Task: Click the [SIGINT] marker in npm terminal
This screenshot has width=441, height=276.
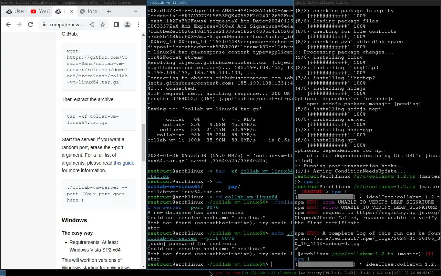Action: [x=312, y=192]
